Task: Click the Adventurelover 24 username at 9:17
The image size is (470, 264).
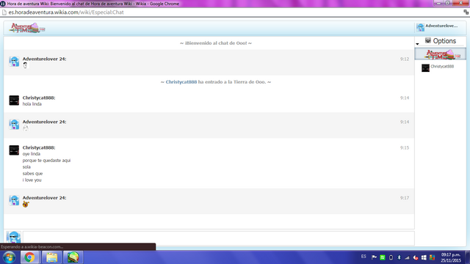Action: pos(44,198)
